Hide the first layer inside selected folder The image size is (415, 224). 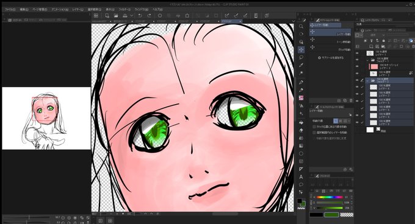pos(357,87)
